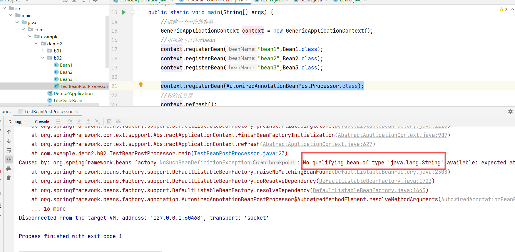The image size is (515, 252).
Task: Click Step Over debugger icon
Action: [x=70, y=121]
